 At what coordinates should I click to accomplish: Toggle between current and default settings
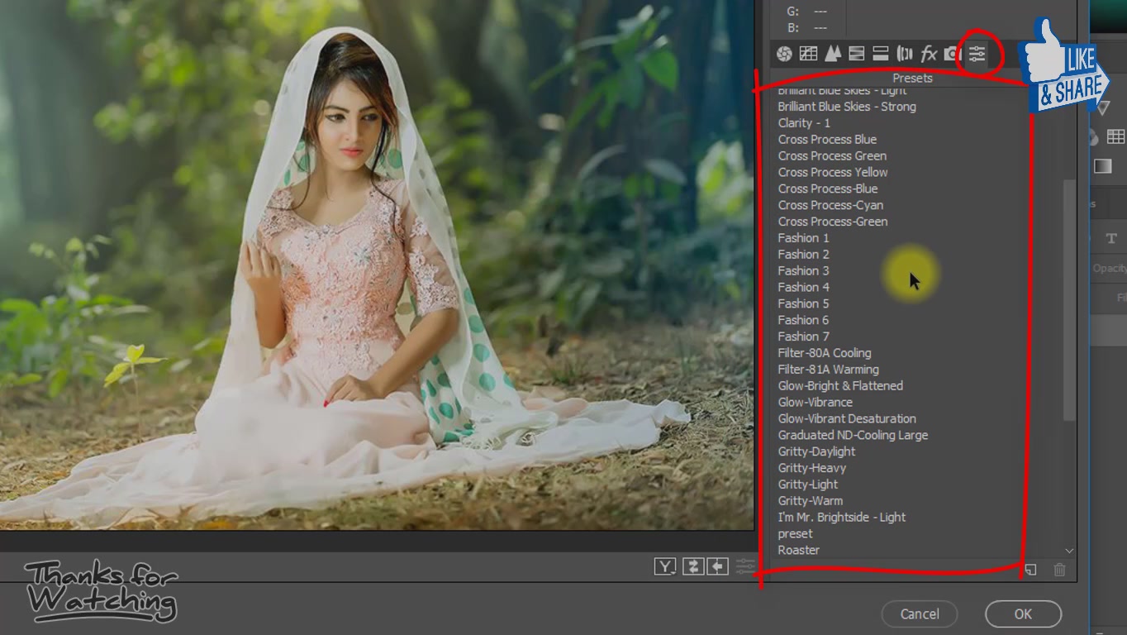point(745,566)
